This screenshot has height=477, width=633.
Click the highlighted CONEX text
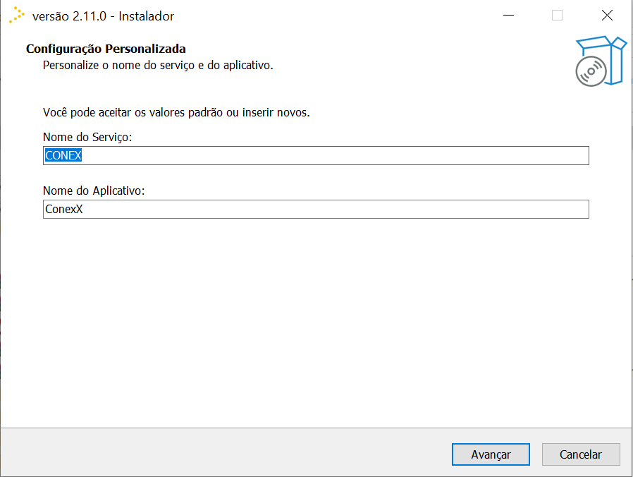(63, 156)
